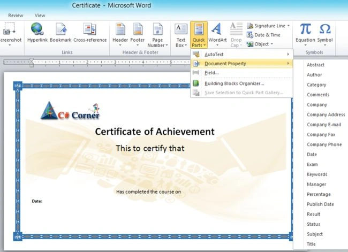Screen dimensions: 348x252
Task: Click the Drop Cap icon
Action: tap(236, 29)
